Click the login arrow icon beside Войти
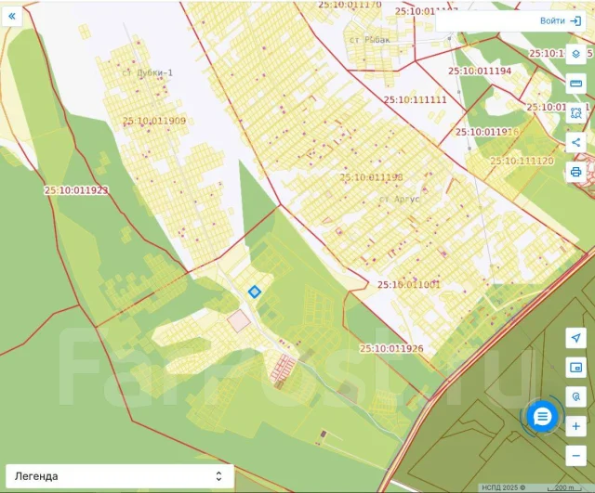 click(x=575, y=20)
